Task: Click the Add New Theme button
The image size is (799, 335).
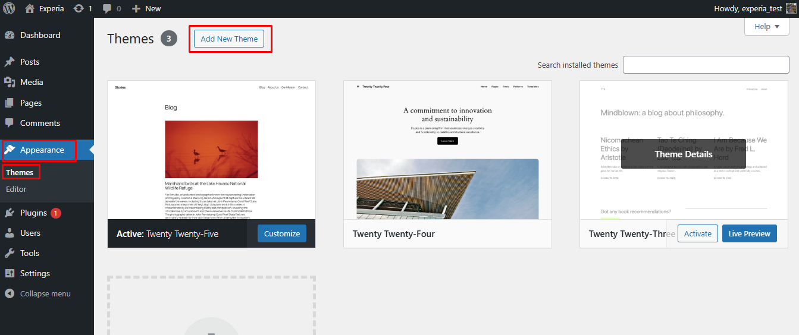Action: (x=229, y=39)
